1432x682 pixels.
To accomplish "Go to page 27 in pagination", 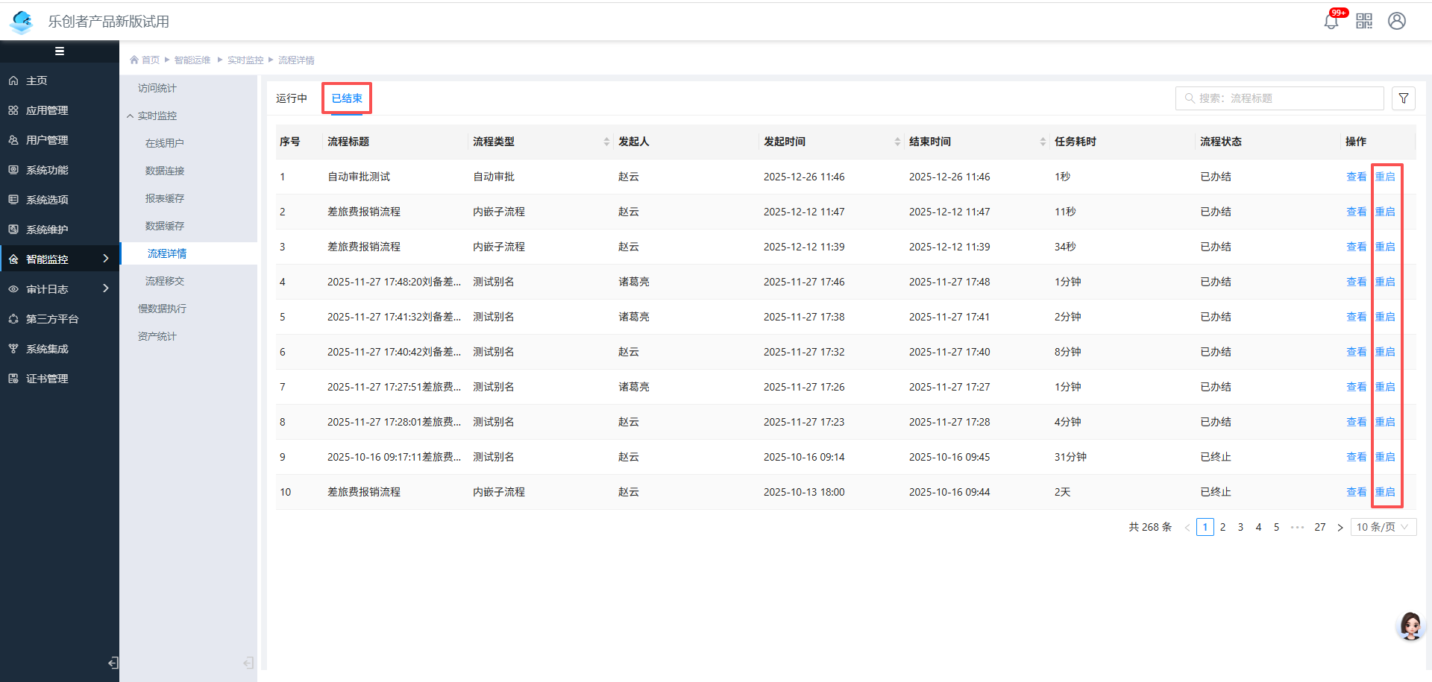I will click(x=1319, y=527).
